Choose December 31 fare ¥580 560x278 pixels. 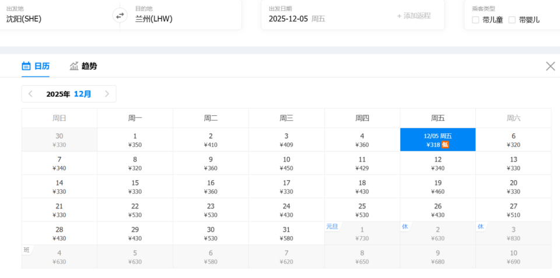click(x=286, y=233)
